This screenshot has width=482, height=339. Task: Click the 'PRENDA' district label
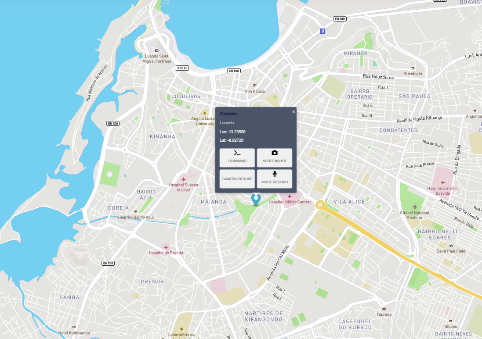coord(152,282)
